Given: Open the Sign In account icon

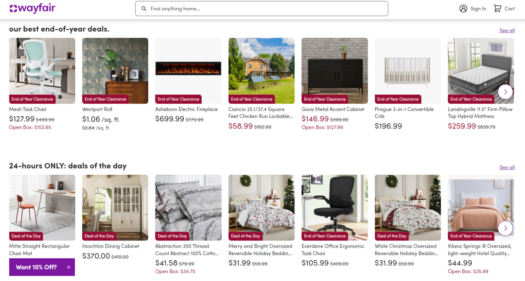Looking at the screenshot, I should [463, 9].
